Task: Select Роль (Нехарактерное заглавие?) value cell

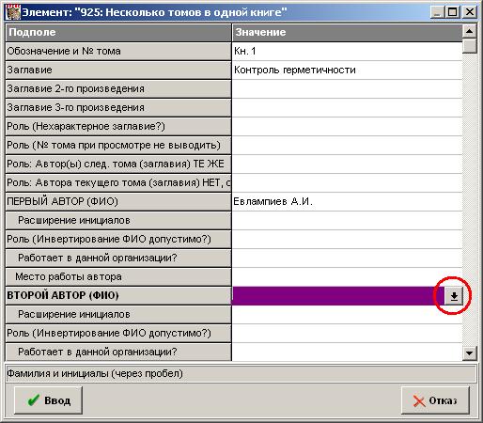Action: point(347,126)
